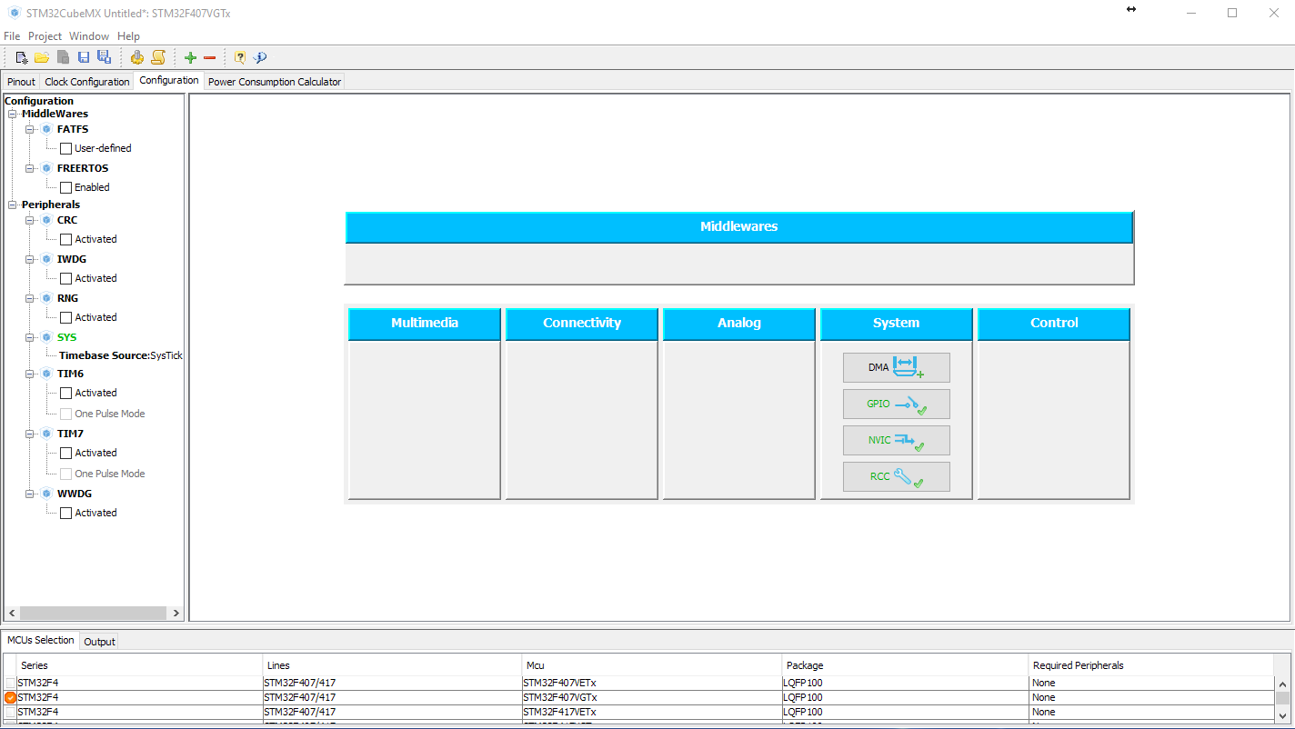
Task: Open the Power Consumption Calculator tab
Action: 275,82
